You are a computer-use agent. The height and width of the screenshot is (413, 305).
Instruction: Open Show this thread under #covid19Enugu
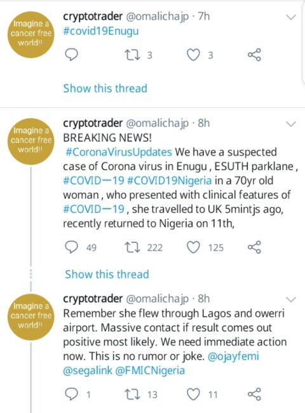[x=105, y=88]
